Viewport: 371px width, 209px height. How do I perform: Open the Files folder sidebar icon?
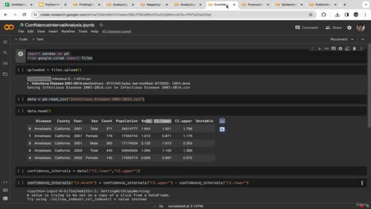coord(5,74)
